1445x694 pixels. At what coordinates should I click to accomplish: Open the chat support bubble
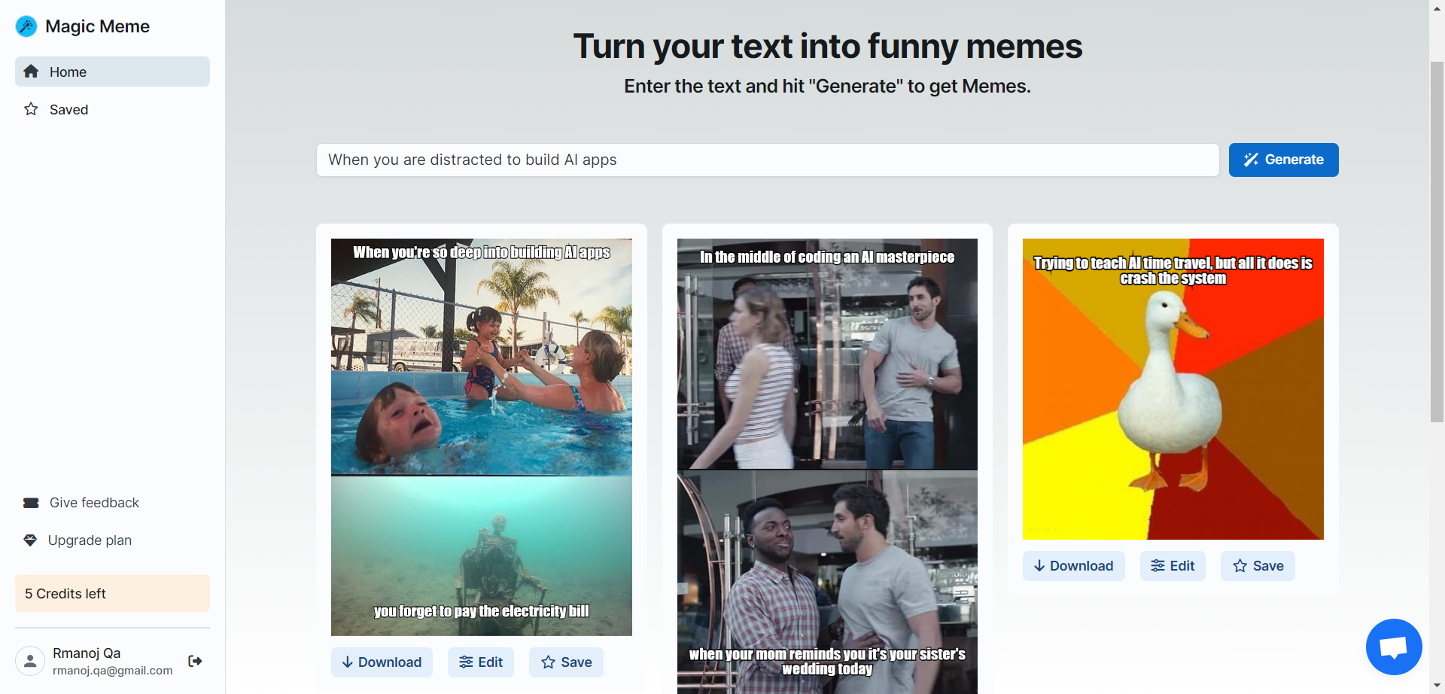click(x=1394, y=647)
